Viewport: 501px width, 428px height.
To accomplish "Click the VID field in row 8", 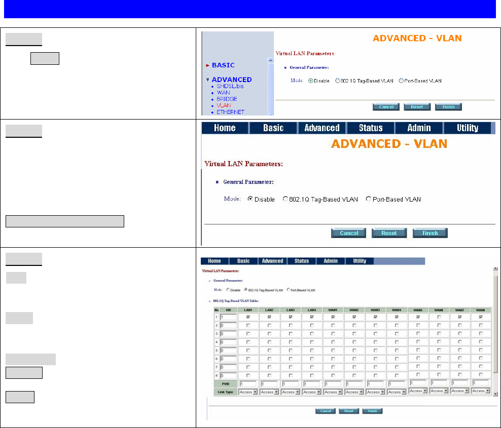I will (x=228, y=375).
